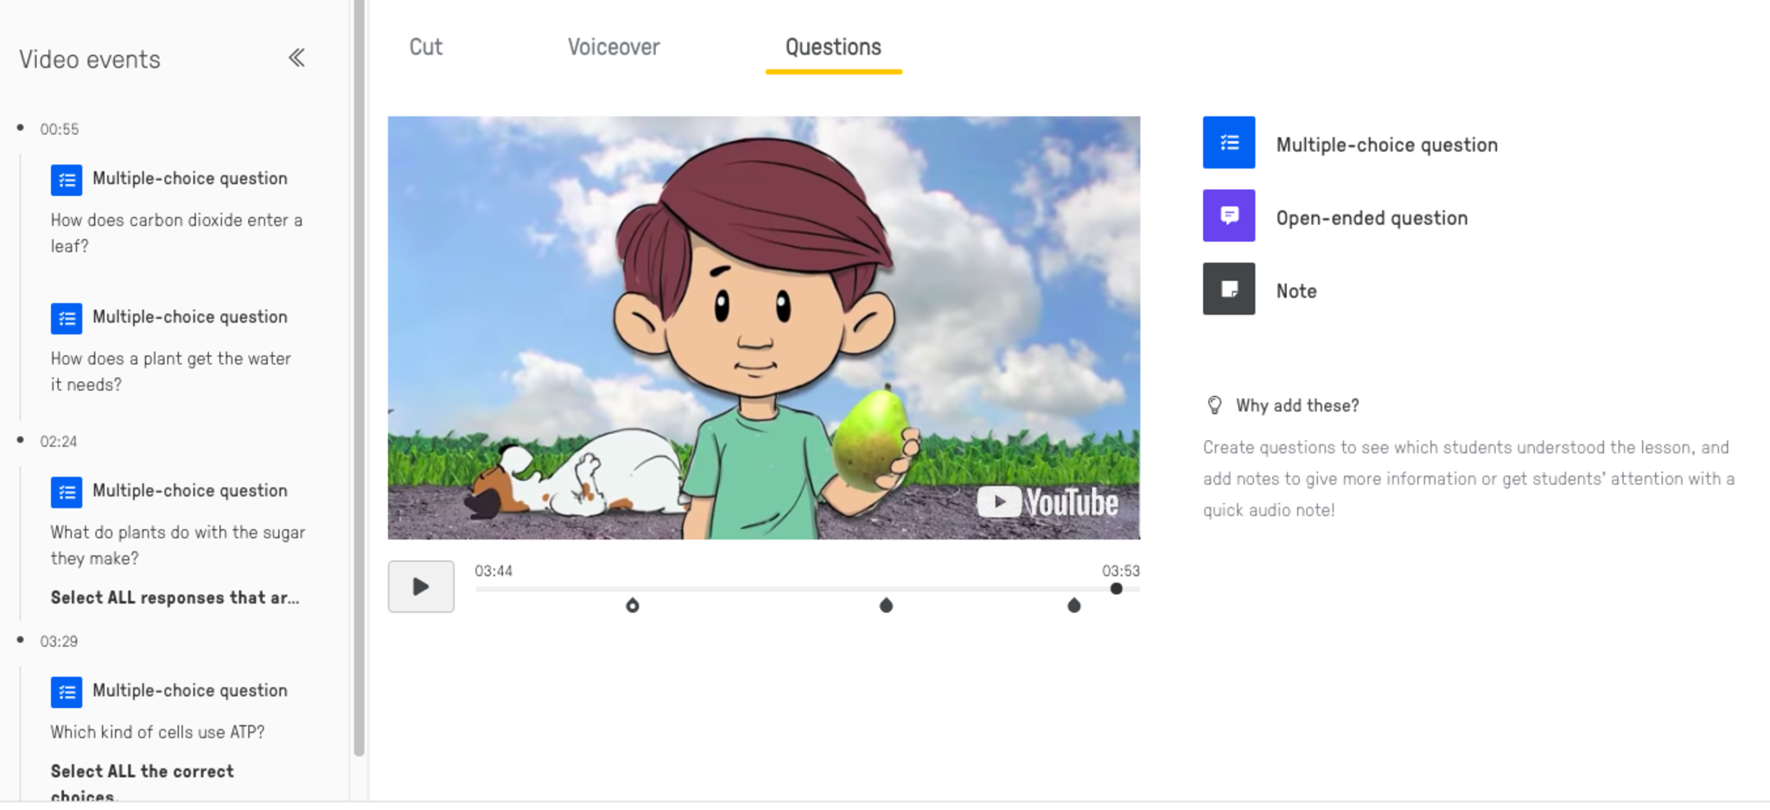
Task: Click the icon beside the ATP cells question
Action: click(x=67, y=692)
